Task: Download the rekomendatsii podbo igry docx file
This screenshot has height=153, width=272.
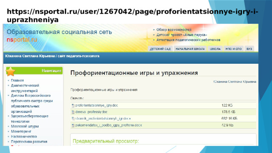Action: (109, 125)
